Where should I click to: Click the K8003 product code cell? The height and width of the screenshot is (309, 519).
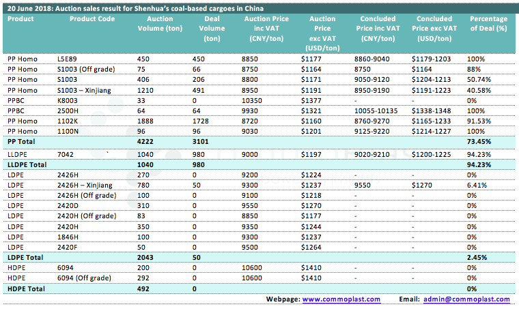(x=69, y=100)
